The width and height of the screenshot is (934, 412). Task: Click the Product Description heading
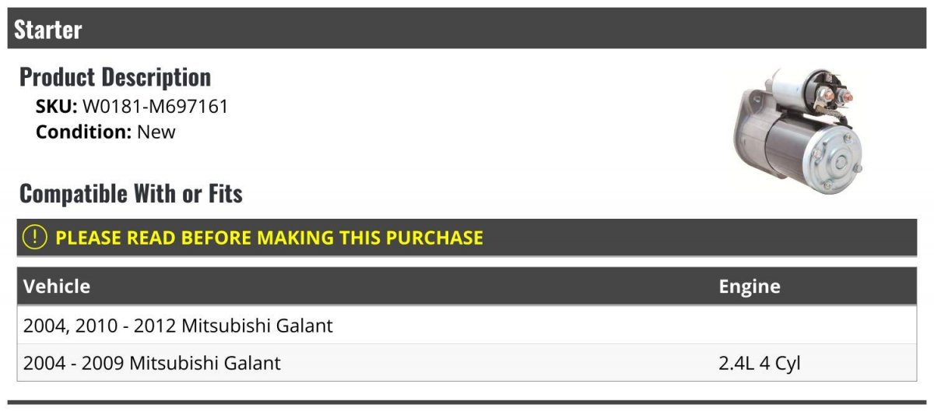(x=115, y=77)
